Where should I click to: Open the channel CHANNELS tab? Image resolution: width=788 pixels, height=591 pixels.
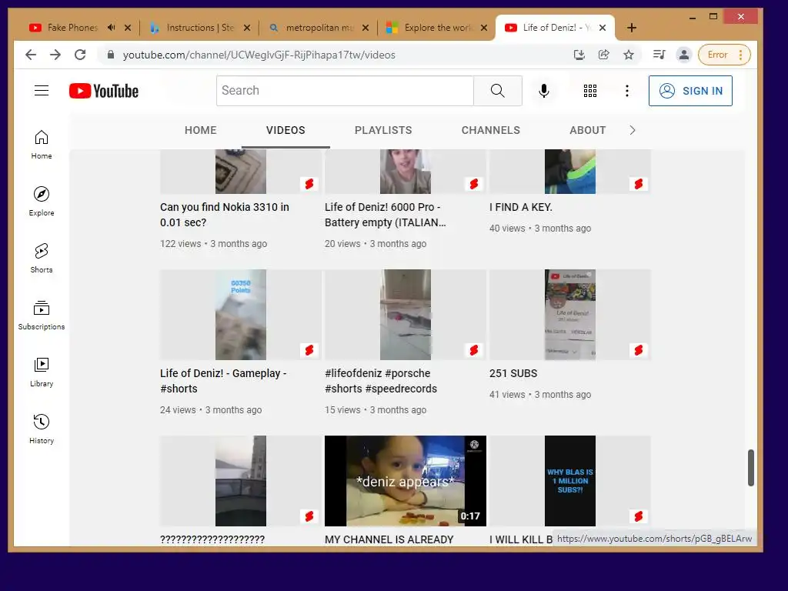[x=490, y=130]
